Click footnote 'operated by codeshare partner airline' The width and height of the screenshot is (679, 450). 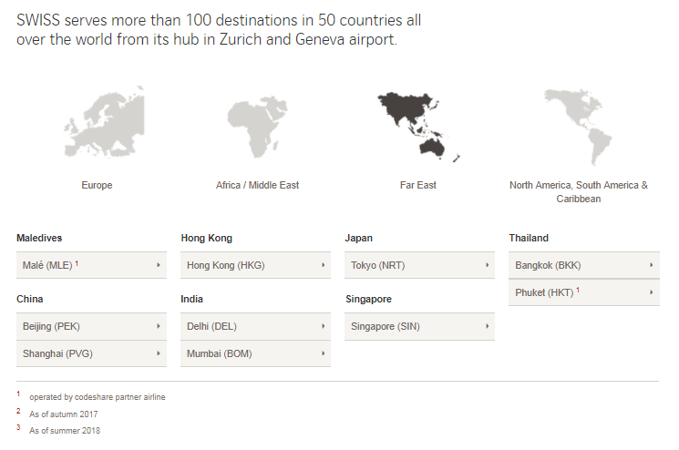[x=97, y=397]
